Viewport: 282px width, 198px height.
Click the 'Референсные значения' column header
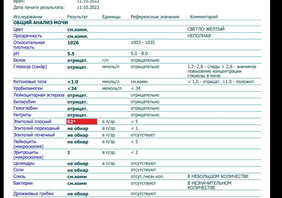[155, 17]
